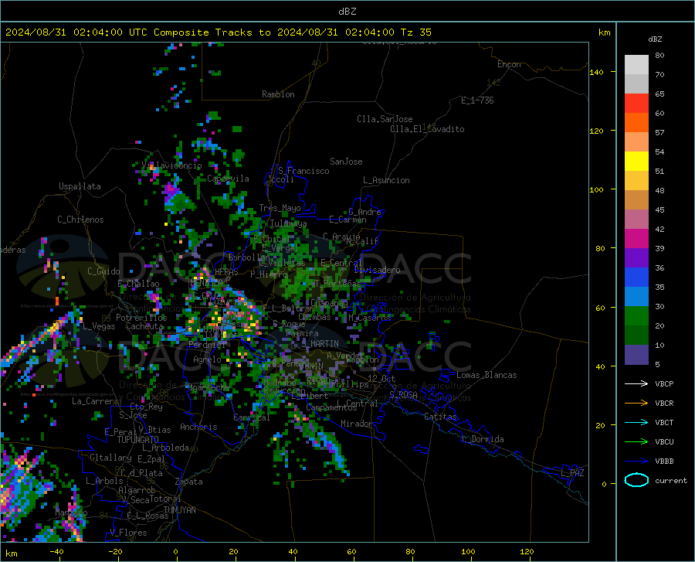Click the C_Guido map label
Image resolution: width=695 pixels, height=562 pixels.
click(103, 271)
